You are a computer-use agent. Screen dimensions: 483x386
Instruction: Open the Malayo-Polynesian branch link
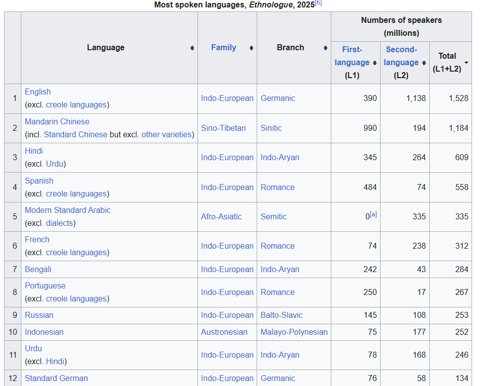(x=294, y=332)
